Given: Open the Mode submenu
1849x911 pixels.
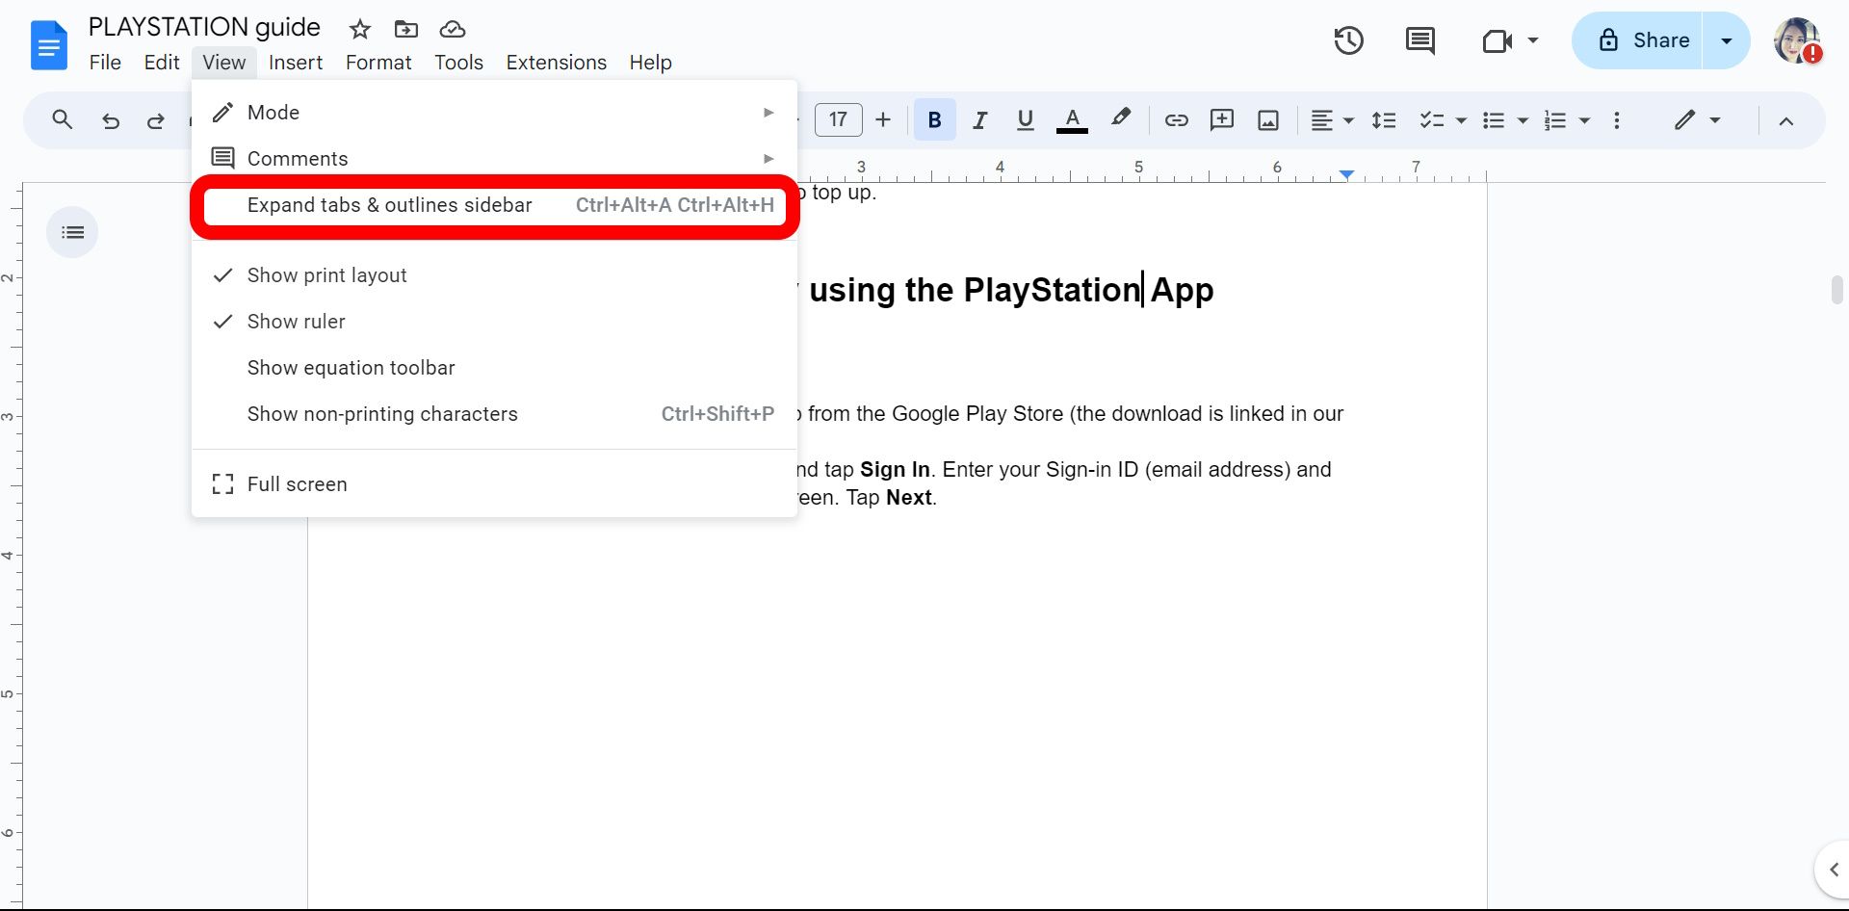Looking at the screenshot, I should pos(273,112).
